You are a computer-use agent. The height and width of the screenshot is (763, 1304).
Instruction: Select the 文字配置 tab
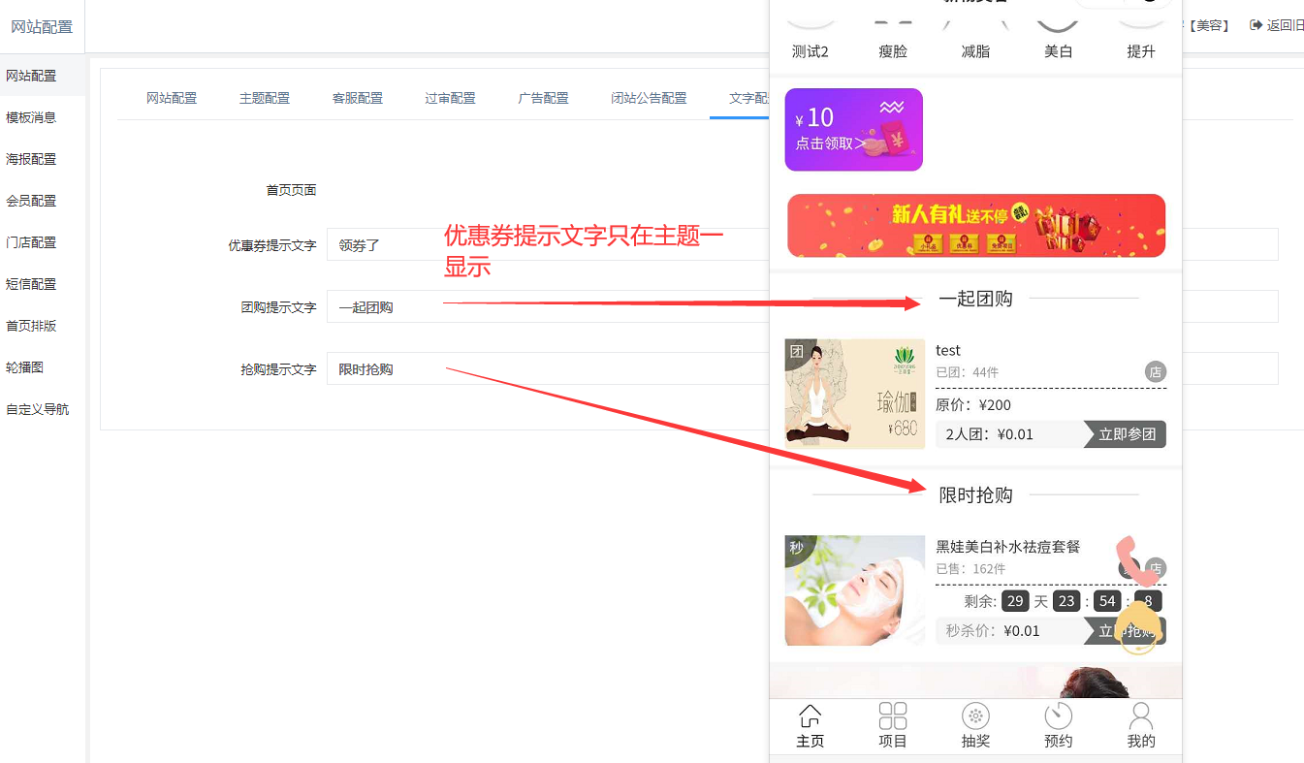[x=741, y=98]
